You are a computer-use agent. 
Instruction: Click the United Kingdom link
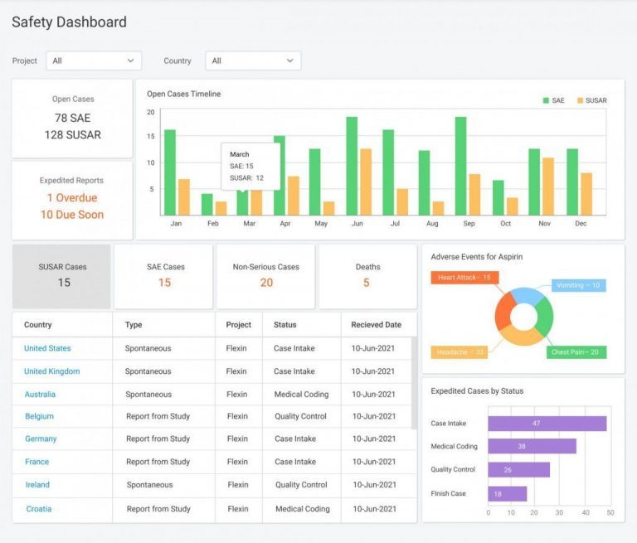[x=51, y=371]
